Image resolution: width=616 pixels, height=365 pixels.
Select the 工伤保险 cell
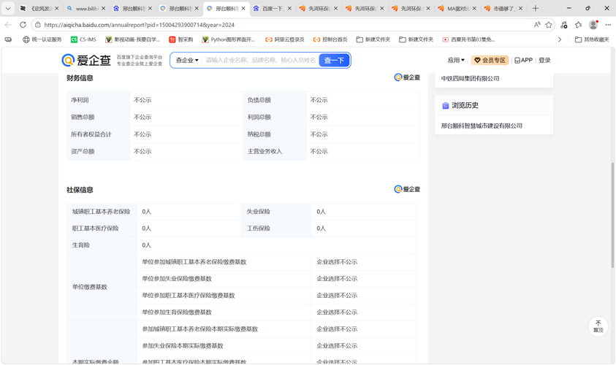click(276, 228)
